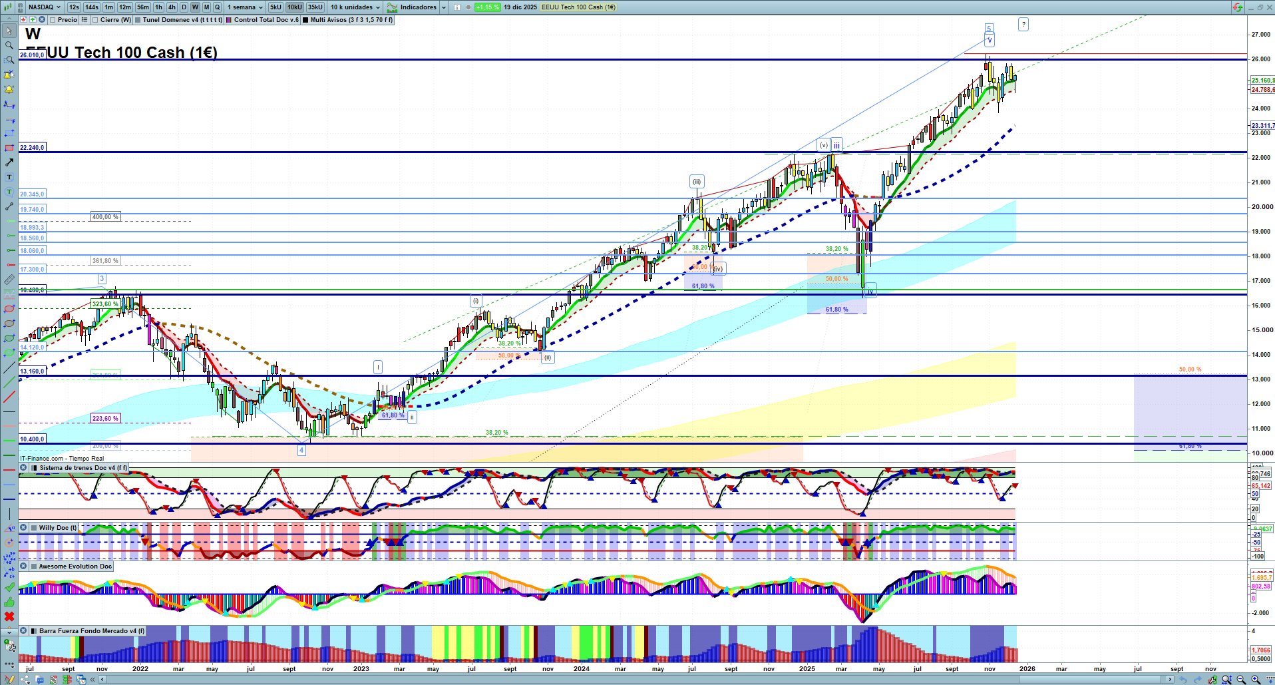This screenshot has width=1275, height=685.
Task: Select the 4h timeframe
Action: tap(172, 7)
